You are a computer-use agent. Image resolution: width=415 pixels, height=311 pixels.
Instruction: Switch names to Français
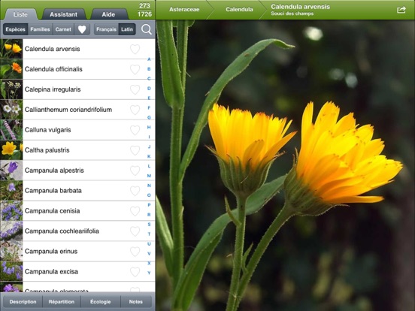106,29
